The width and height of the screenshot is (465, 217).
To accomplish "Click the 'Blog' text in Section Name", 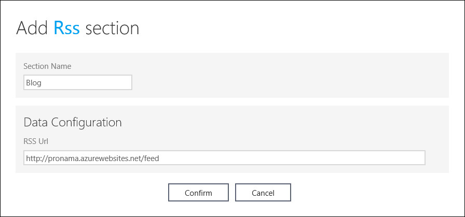I will click(x=34, y=82).
